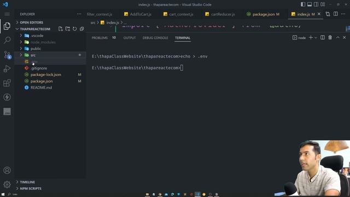Open the json extension icon in activity bar

tap(7, 112)
